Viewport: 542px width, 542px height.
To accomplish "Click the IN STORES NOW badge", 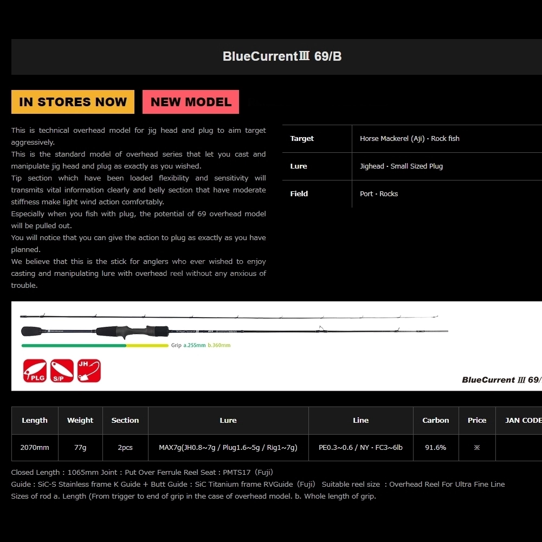I will tap(73, 102).
